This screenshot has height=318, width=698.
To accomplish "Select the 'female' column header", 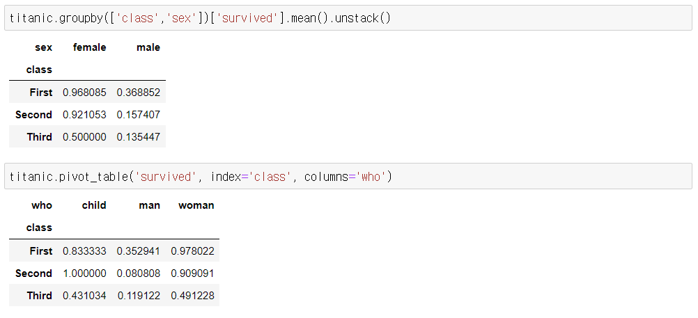I will (x=89, y=47).
